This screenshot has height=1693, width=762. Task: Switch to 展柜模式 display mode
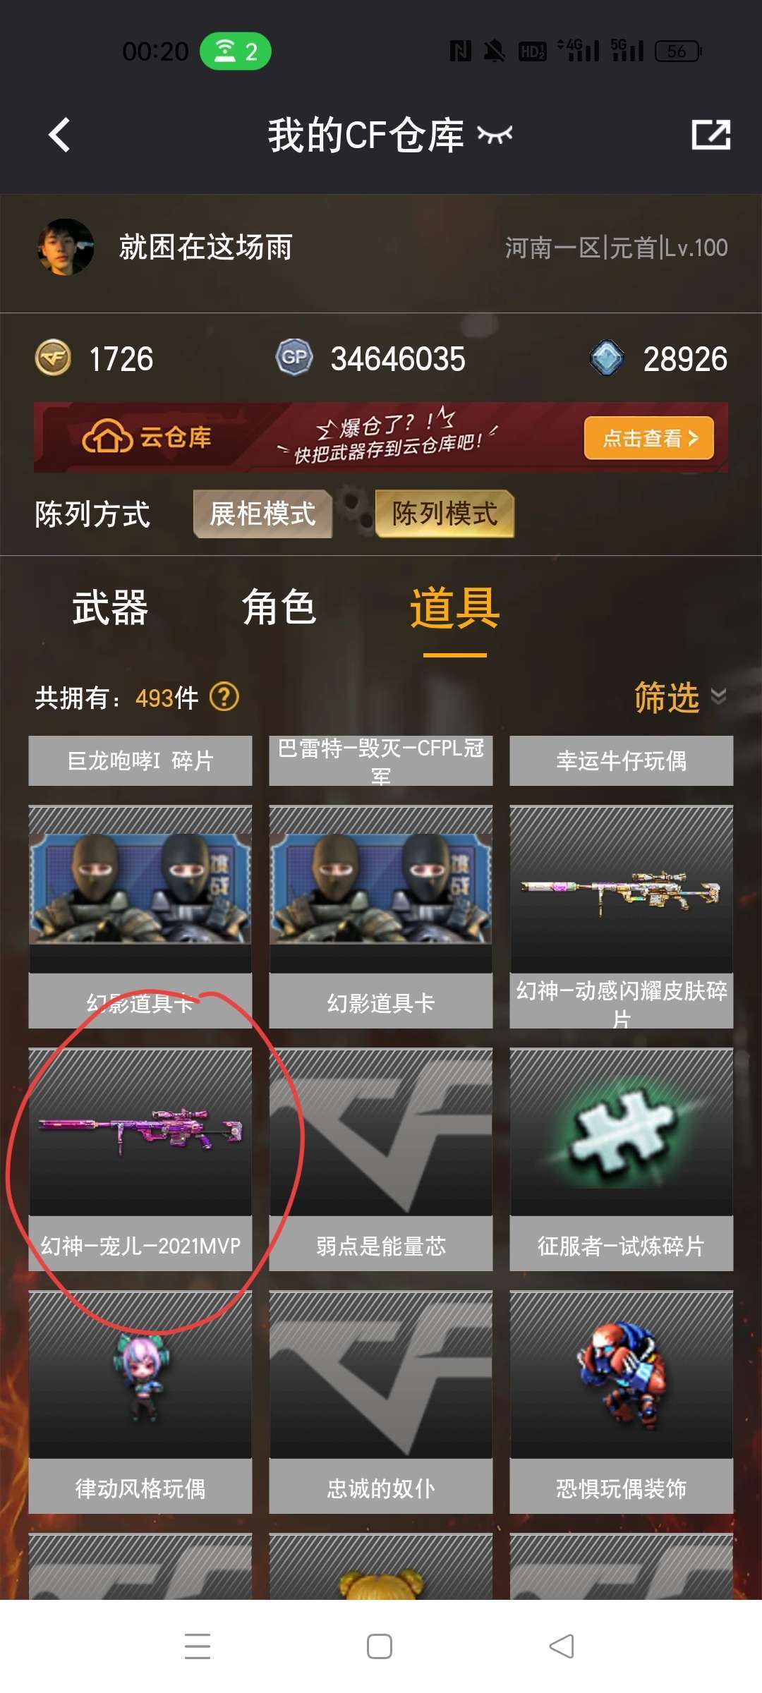[262, 514]
